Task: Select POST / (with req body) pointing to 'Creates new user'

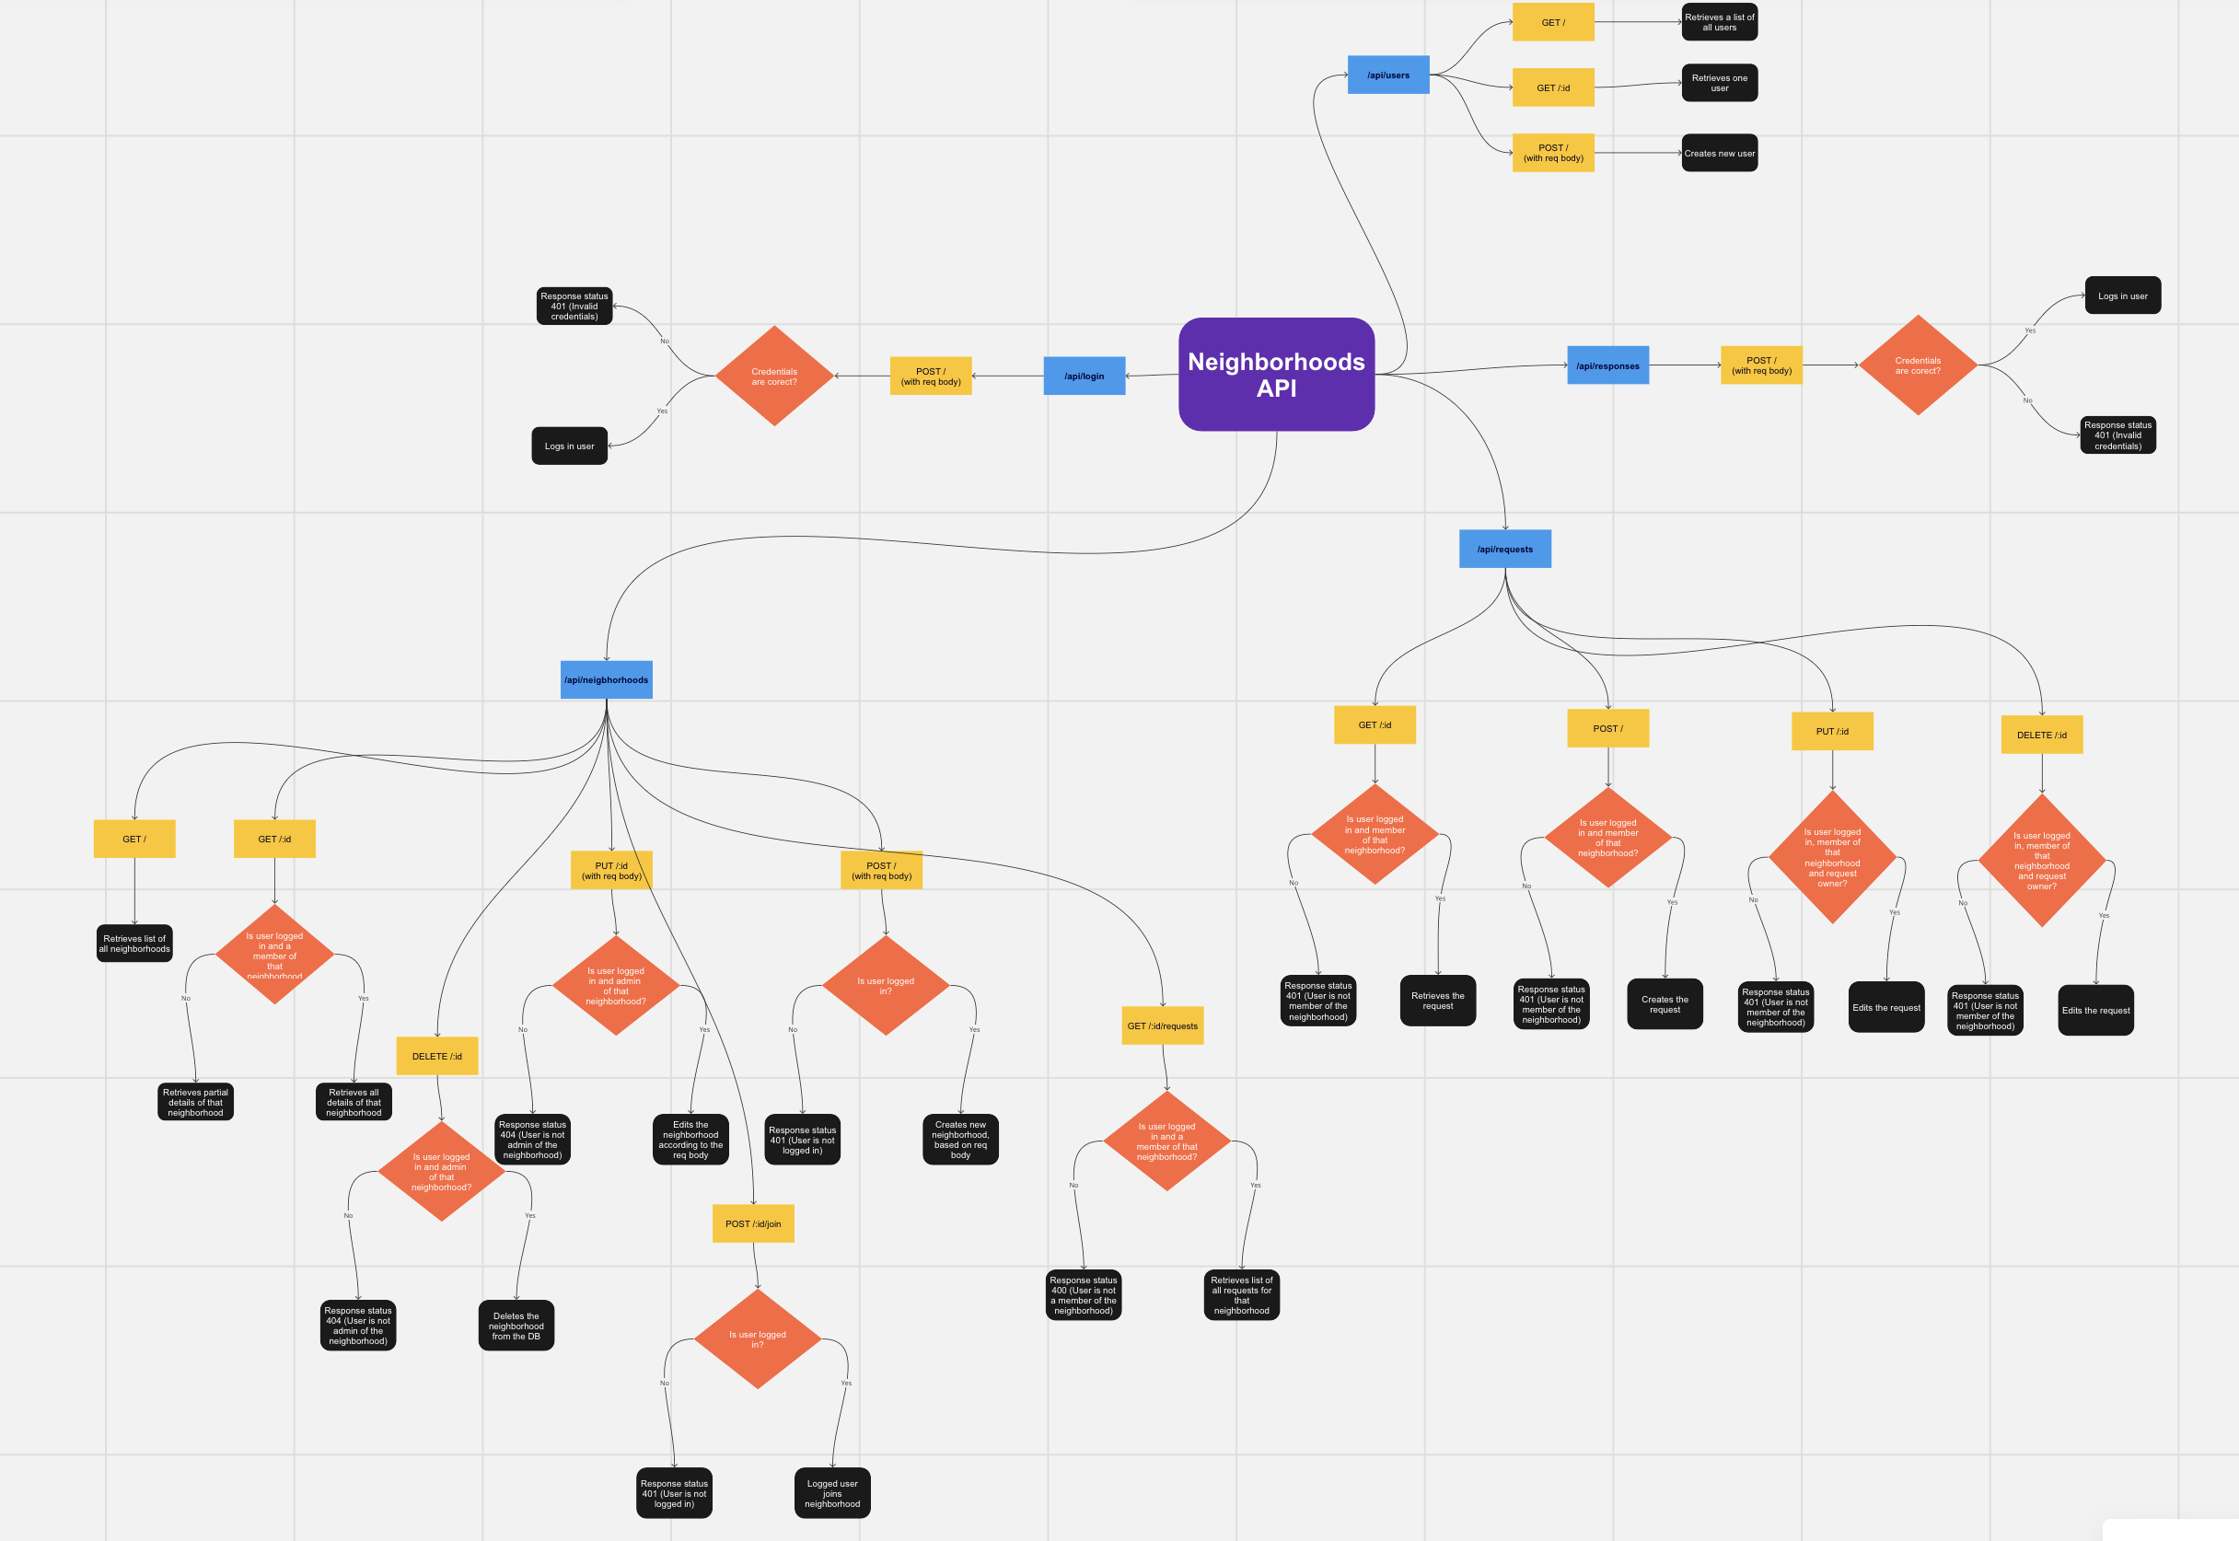Action: point(1553,153)
